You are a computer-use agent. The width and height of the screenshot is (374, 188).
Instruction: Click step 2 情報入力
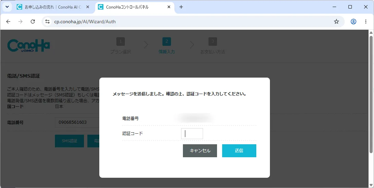[167, 45]
